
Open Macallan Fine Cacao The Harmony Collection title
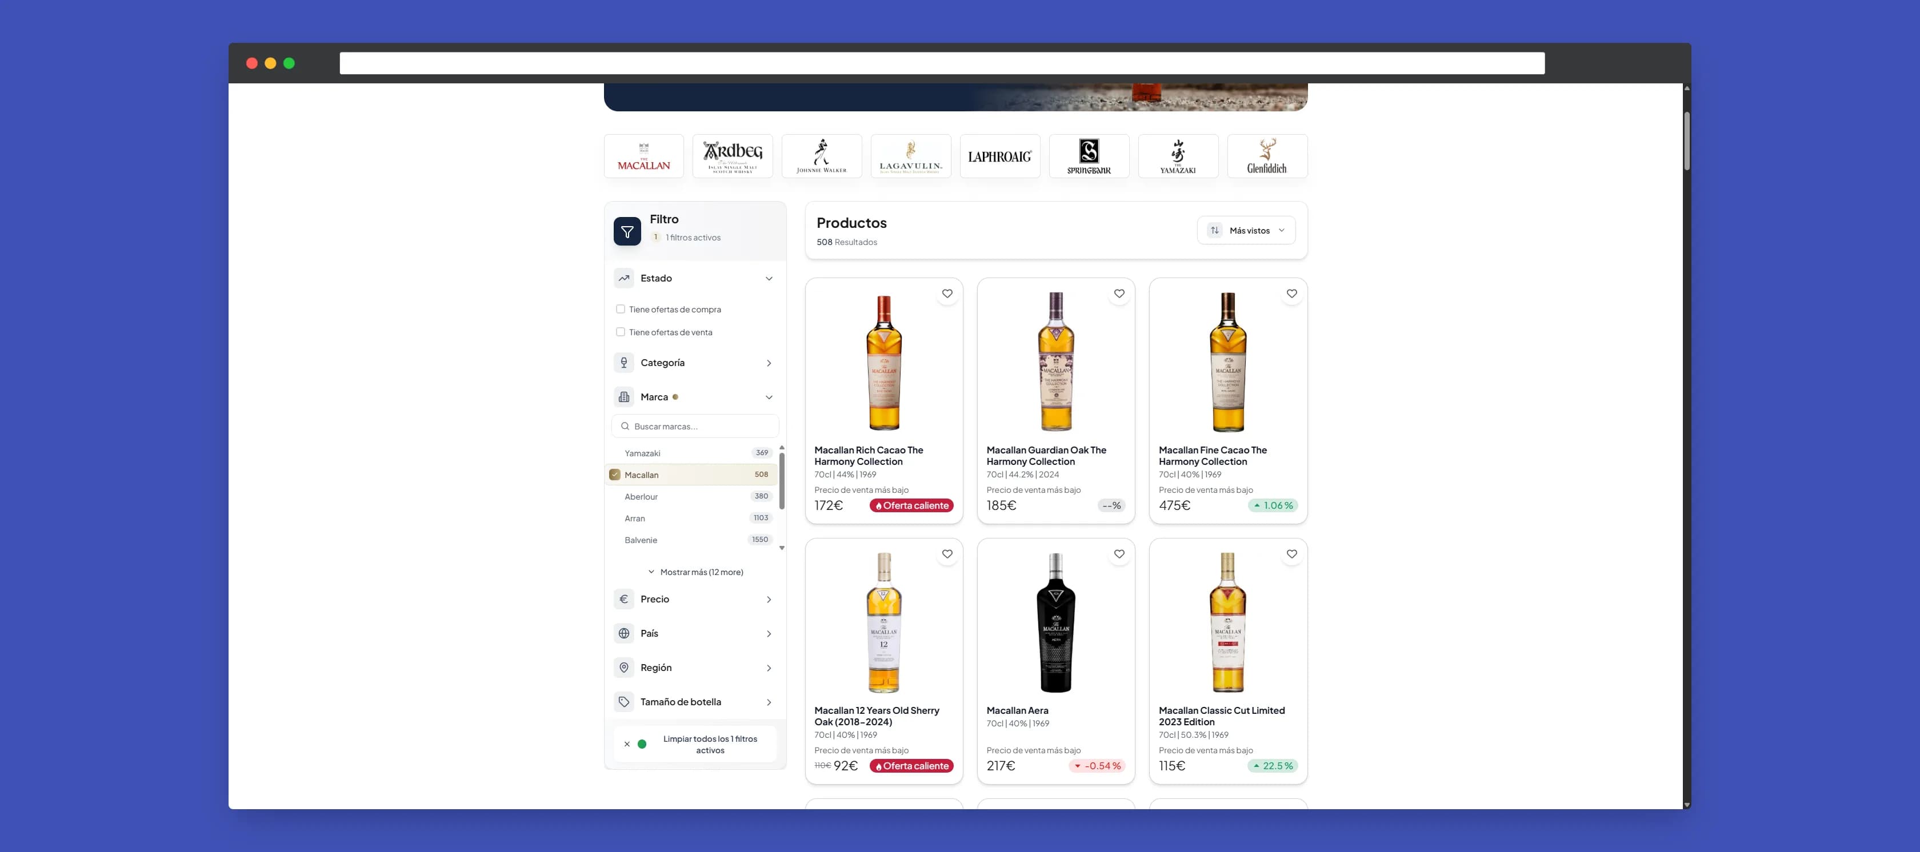[1213, 456]
